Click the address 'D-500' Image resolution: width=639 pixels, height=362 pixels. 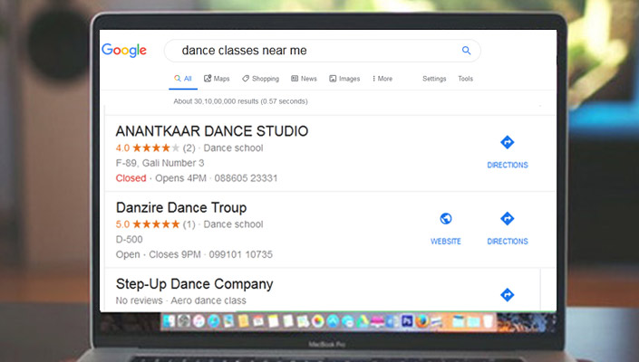pos(130,239)
